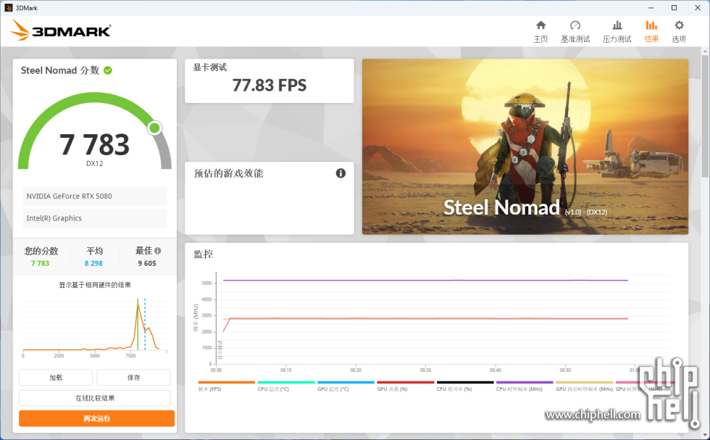Viewport: 710px width, 440px height.
Task: Open 在线比较结果 to compare results online
Action: click(x=95, y=398)
